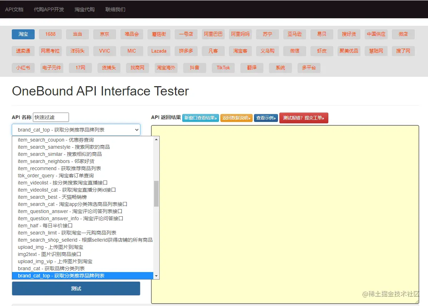
Task: Select the VVIC platform tab
Action: (105, 51)
